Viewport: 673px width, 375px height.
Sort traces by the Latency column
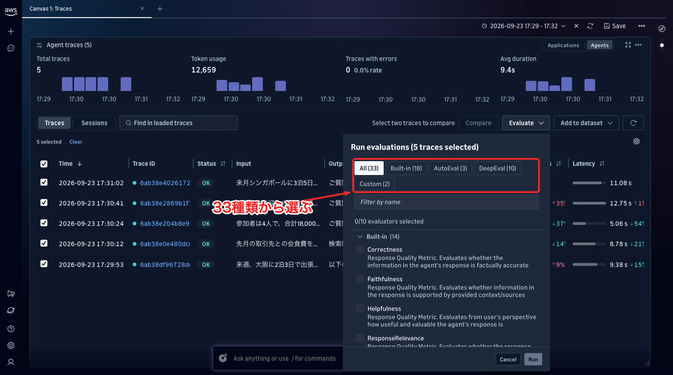coord(602,163)
